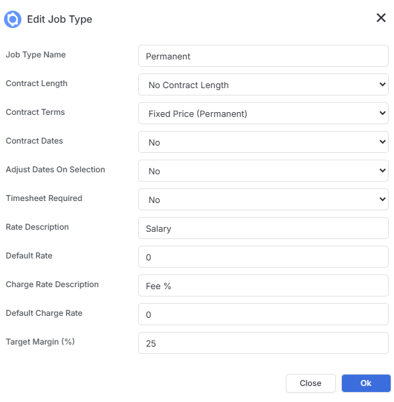The height and width of the screenshot is (402, 394).
Task: Click the Close button at the bottom
Action: 311,383
